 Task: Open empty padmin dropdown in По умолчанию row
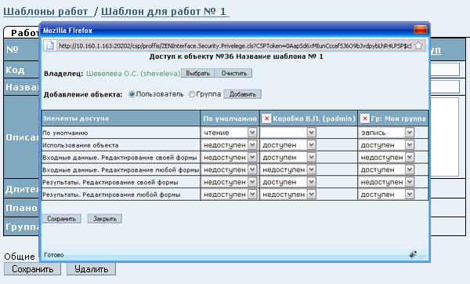288,133
